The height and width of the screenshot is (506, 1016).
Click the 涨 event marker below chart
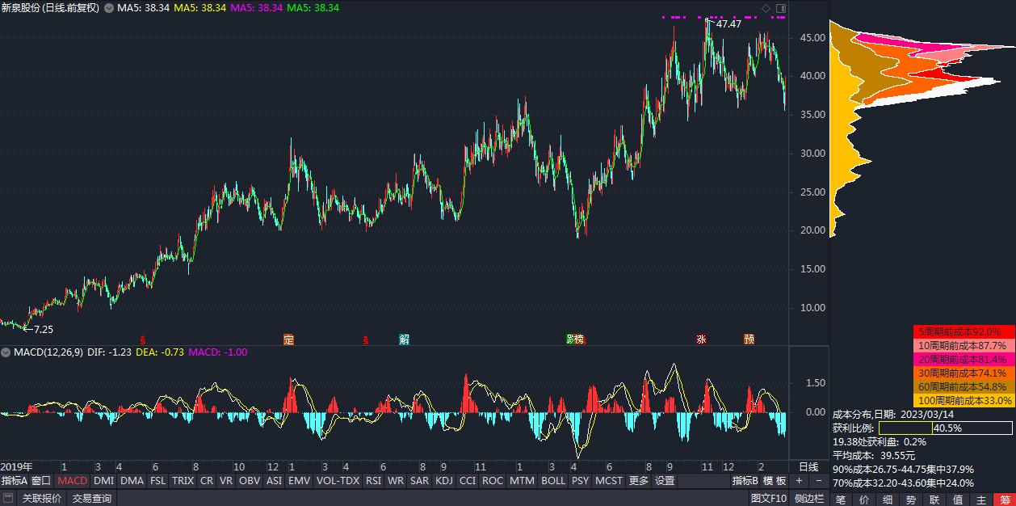click(701, 339)
